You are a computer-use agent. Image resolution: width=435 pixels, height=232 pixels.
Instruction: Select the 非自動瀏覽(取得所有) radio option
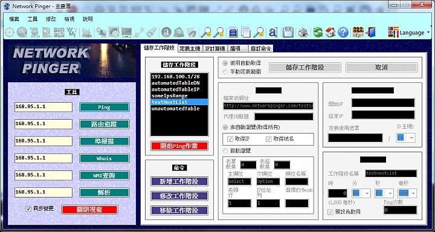click(225, 127)
